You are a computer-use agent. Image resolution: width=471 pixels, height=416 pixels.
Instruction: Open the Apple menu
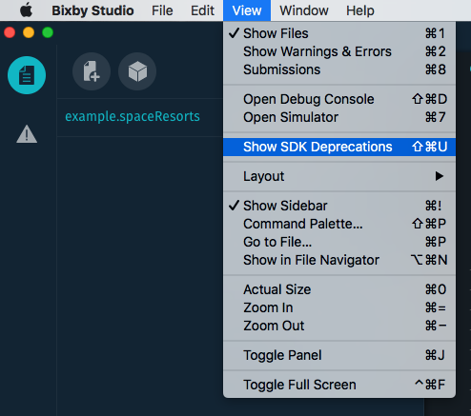27,10
